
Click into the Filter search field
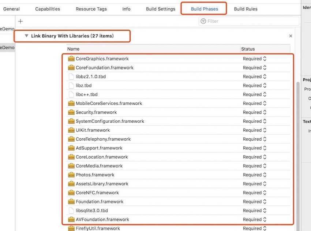pyautogui.click(x=249, y=21)
